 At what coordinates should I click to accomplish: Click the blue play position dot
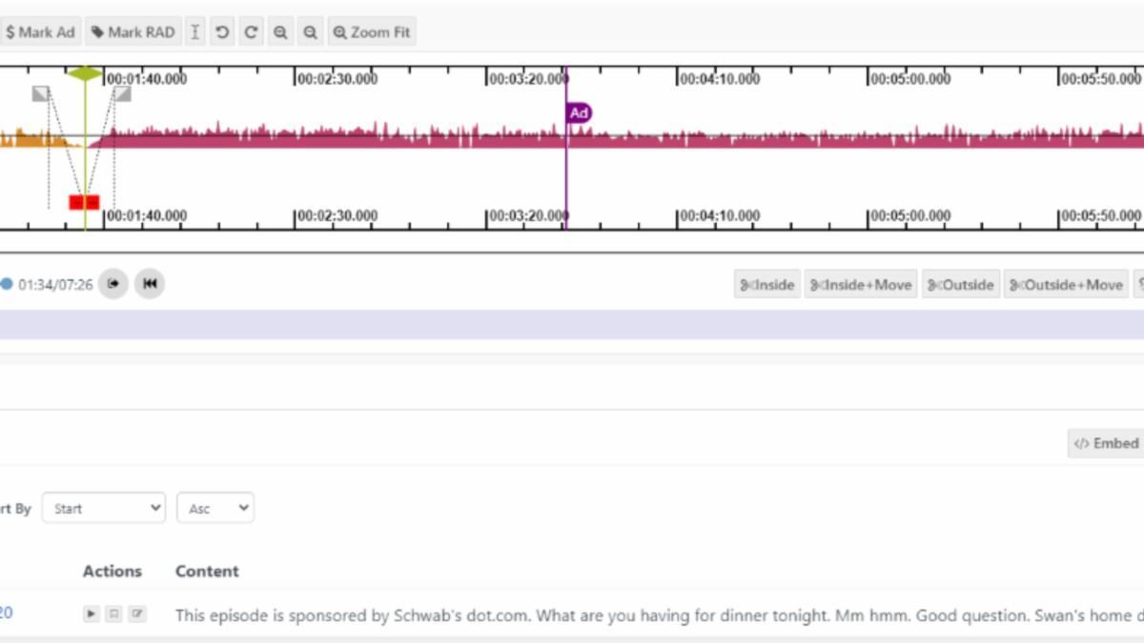7,284
